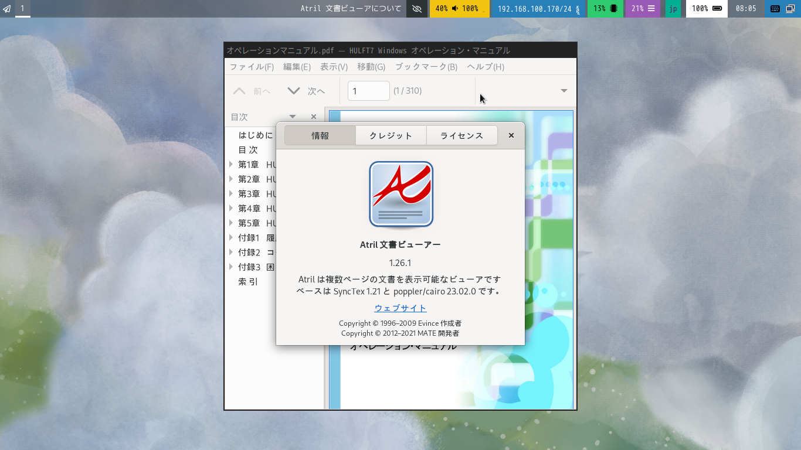Screen dimensions: 801x450
Task: Switch to the 情報 tab
Action: coord(320,135)
